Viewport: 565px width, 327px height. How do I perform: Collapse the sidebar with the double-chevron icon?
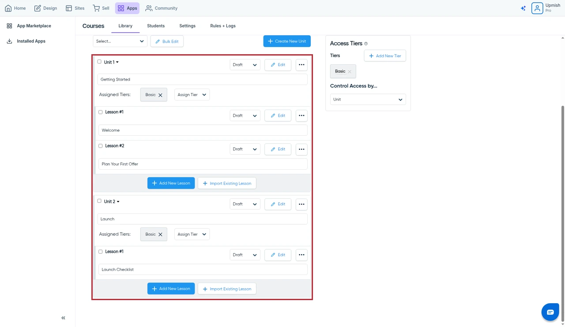63,318
